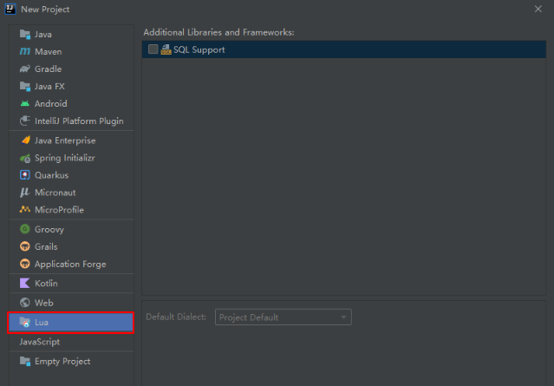Click the Grails icon
This screenshot has height=386, width=554.
25,246
